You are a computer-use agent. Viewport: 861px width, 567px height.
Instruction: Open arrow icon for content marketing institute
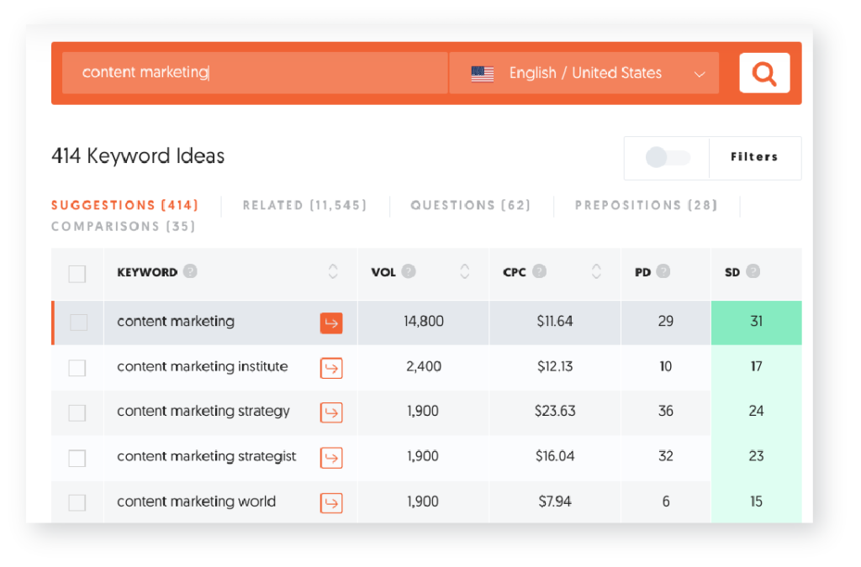click(x=331, y=368)
